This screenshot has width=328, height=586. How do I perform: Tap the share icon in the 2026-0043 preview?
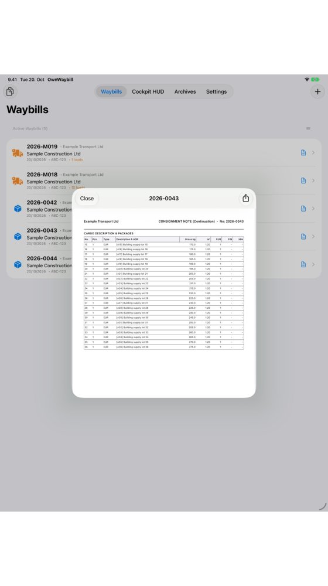tap(245, 198)
